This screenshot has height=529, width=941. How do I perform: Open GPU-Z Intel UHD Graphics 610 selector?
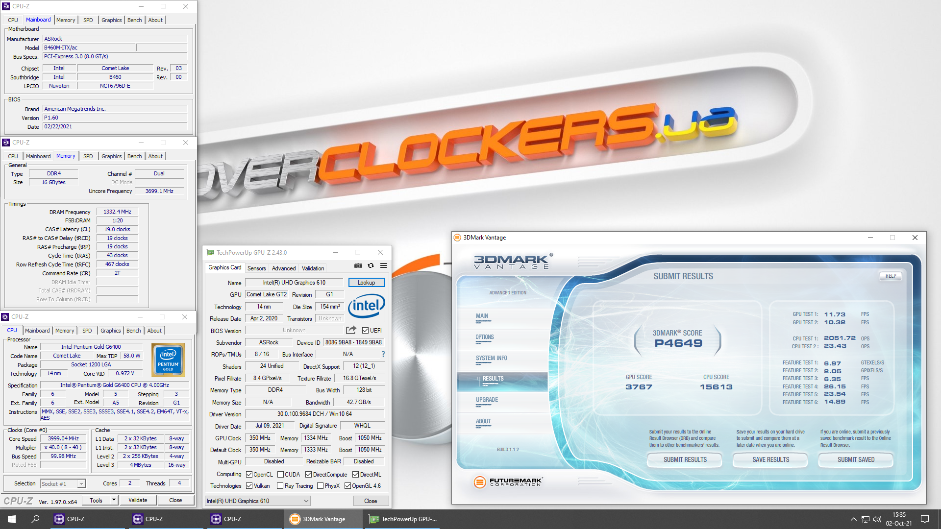pos(258,501)
